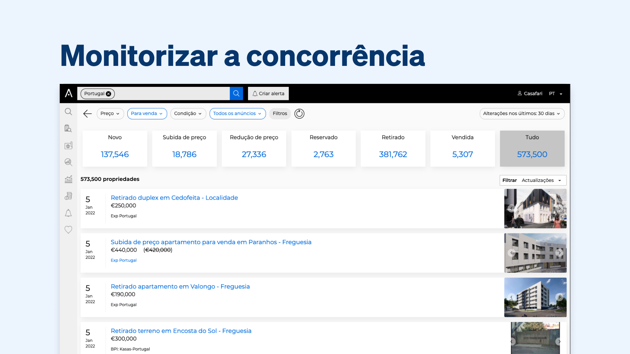Select the market analytics magnifier icon

point(68,162)
